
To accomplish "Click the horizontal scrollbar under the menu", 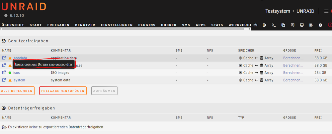I will (x=123, y=29).
